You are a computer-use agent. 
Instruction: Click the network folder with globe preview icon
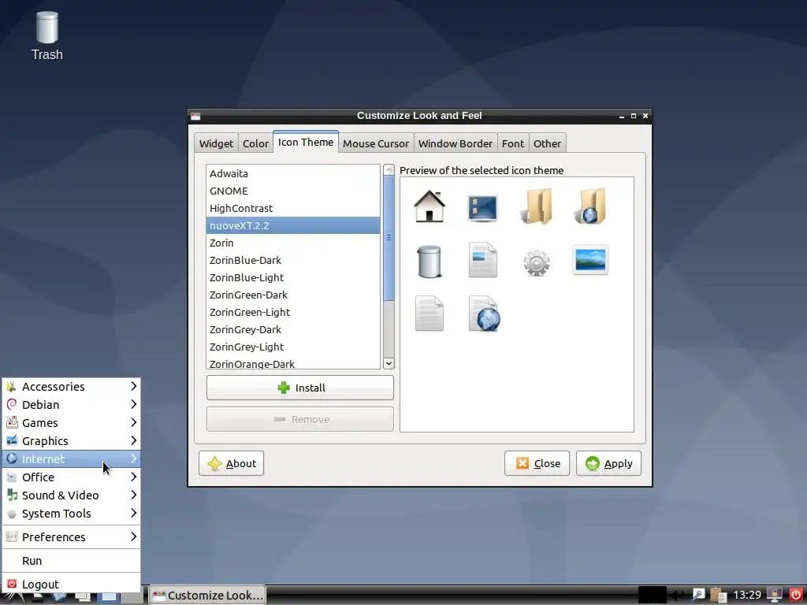coord(589,206)
